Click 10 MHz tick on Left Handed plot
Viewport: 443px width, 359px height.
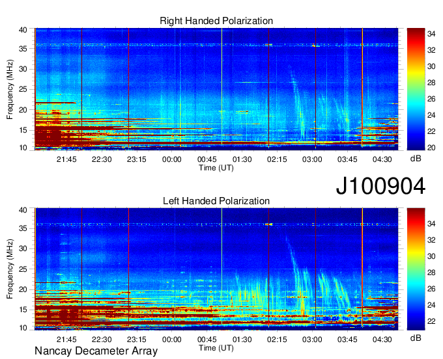(23, 328)
